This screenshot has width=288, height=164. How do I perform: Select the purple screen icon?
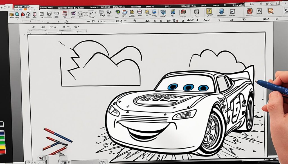point(73,13)
